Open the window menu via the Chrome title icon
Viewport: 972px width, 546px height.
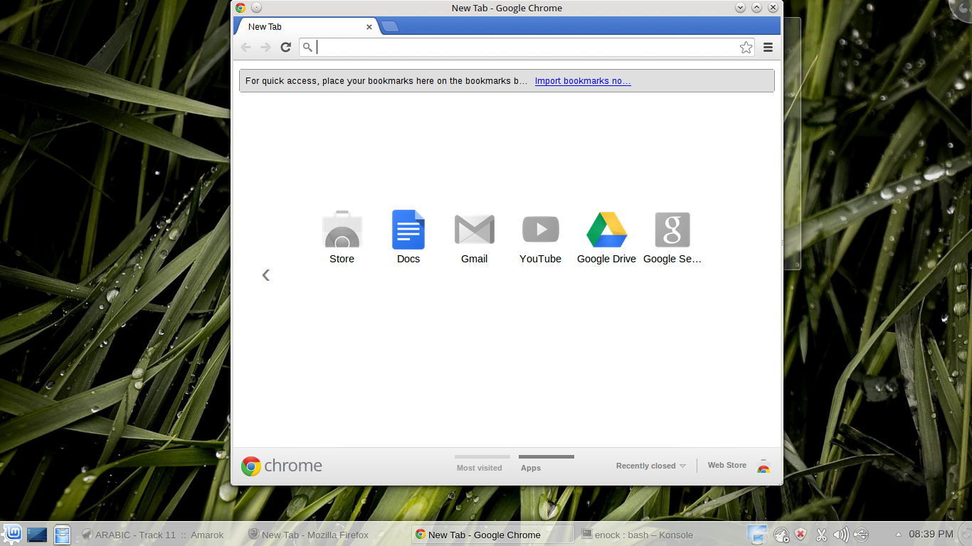click(241, 8)
